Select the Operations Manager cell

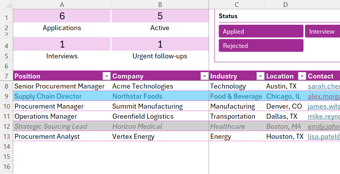tap(62, 116)
